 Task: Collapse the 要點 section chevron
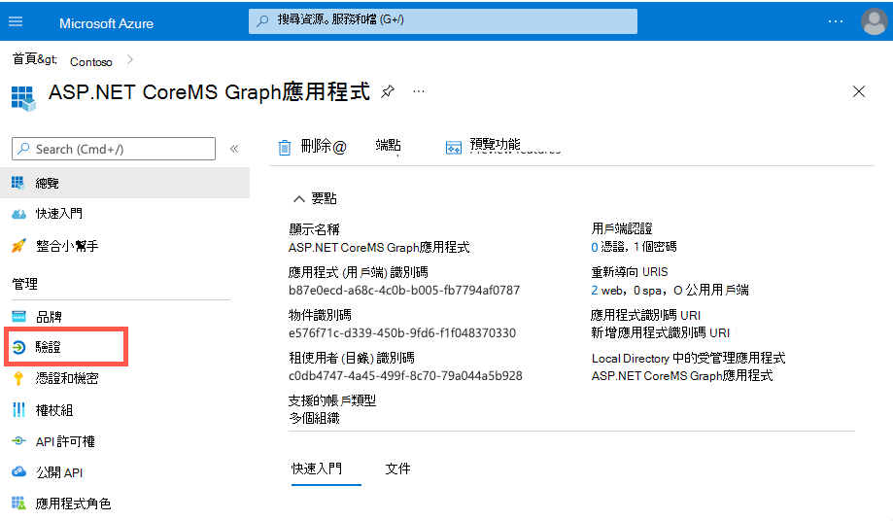point(299,198)
